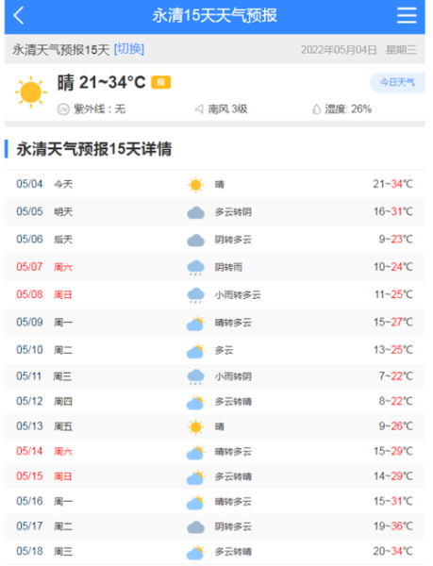This screenshot has height=566, width=433.
Task: Click partly cloudy icon for 05/14
Action: [195, 452]
